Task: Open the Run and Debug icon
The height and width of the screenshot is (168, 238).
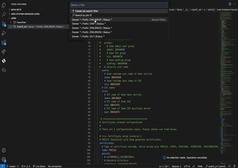Action: click(4, 33)
